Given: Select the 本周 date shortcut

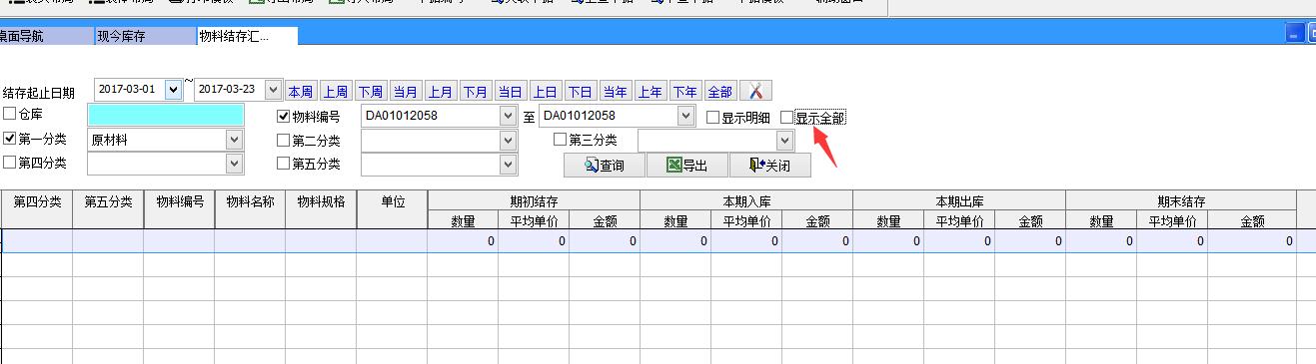Looking at the screenshot, I should tap(301, 91).
